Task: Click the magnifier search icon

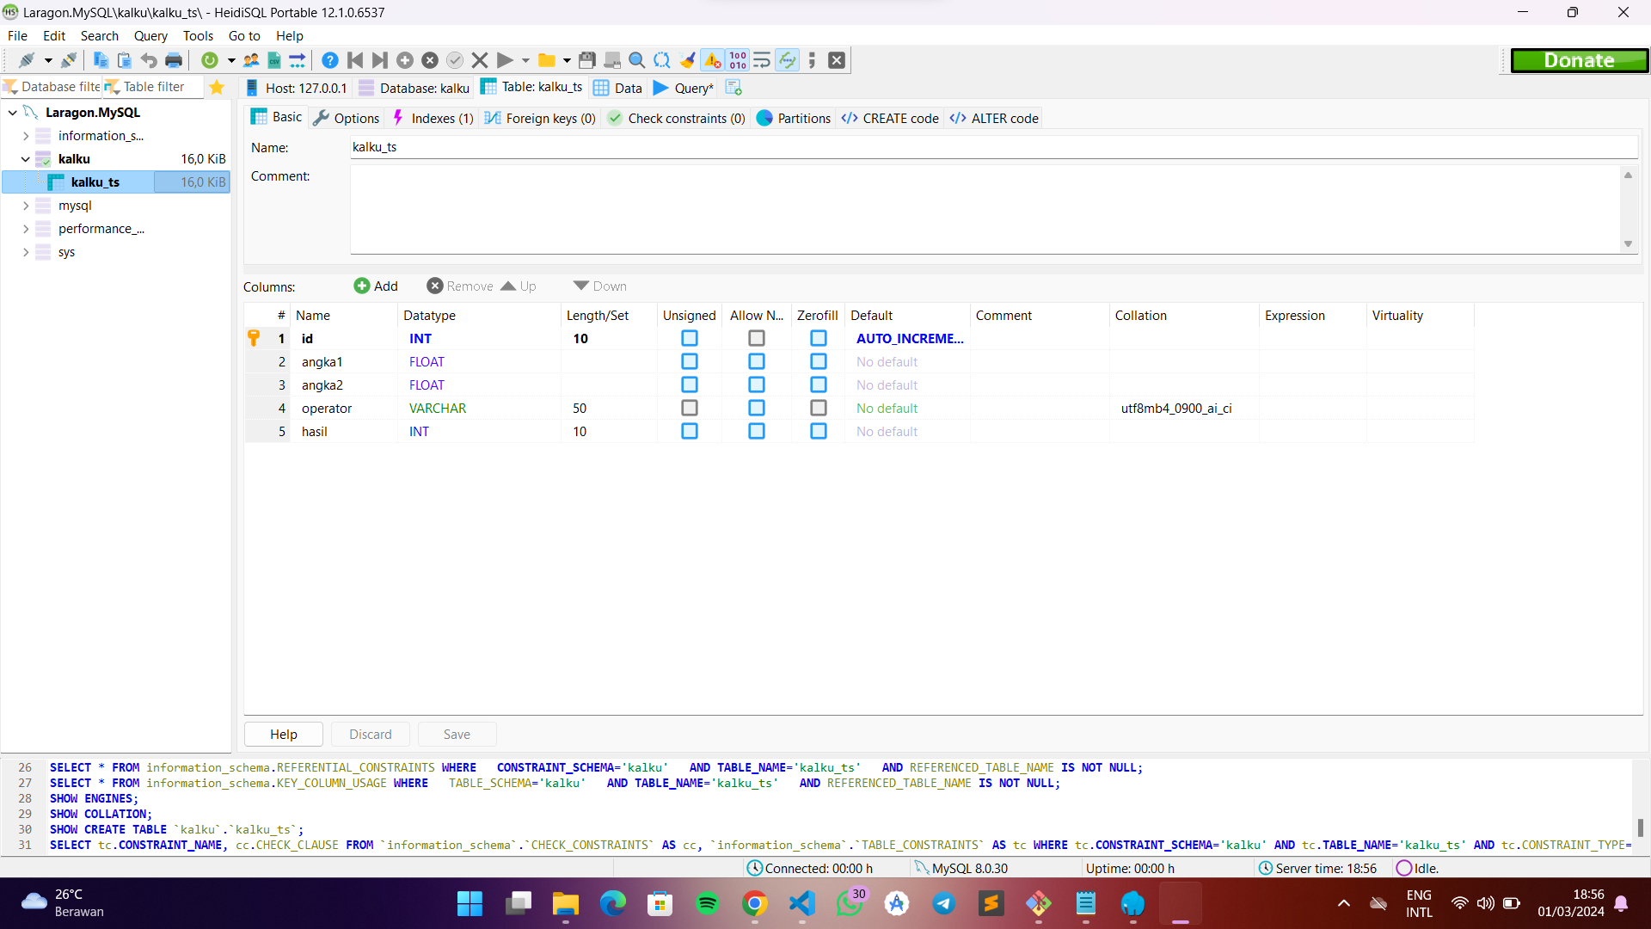Action: click(636, 60)
